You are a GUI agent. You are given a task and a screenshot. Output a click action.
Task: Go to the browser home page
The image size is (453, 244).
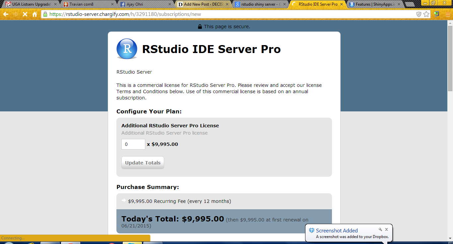[x=34, y=14]
